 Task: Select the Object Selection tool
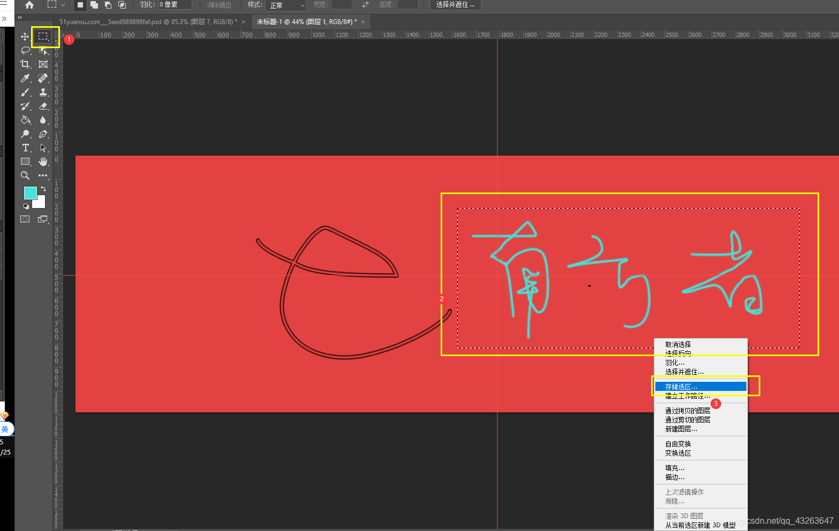[43, 50]
